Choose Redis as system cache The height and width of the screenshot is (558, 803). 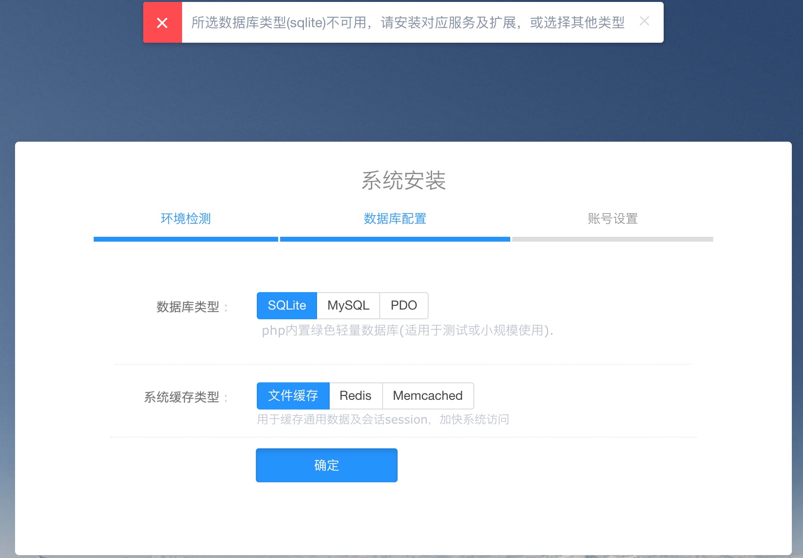click(x=355, y=396)
